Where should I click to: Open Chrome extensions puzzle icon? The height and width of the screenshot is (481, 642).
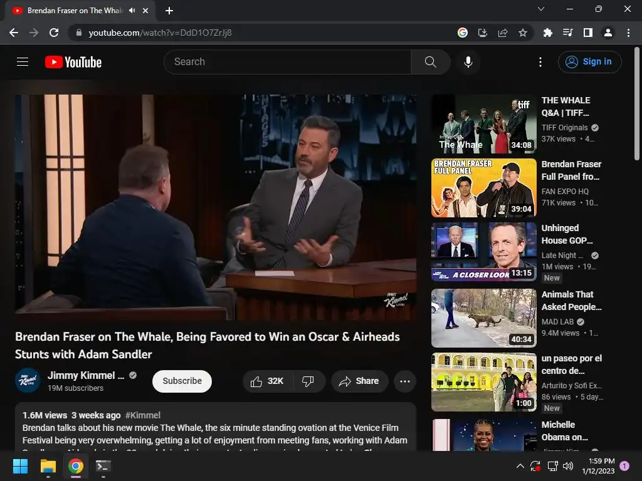click(x=547, y=33)
